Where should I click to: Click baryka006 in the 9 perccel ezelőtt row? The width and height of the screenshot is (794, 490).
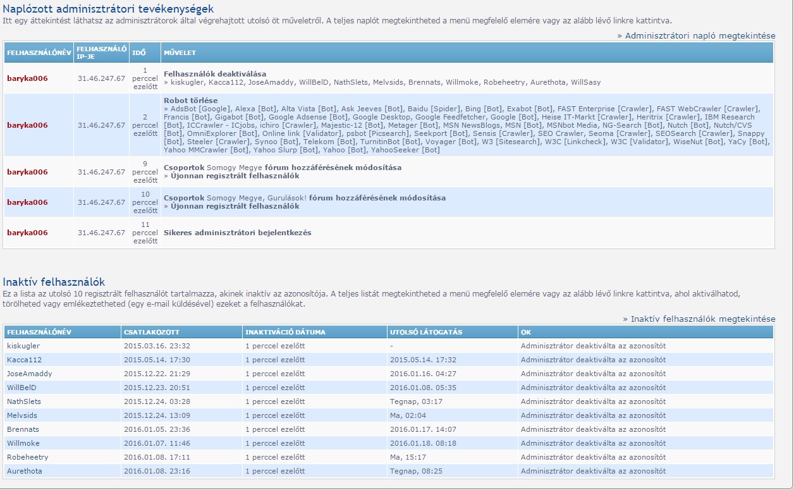tap(27, 172)
